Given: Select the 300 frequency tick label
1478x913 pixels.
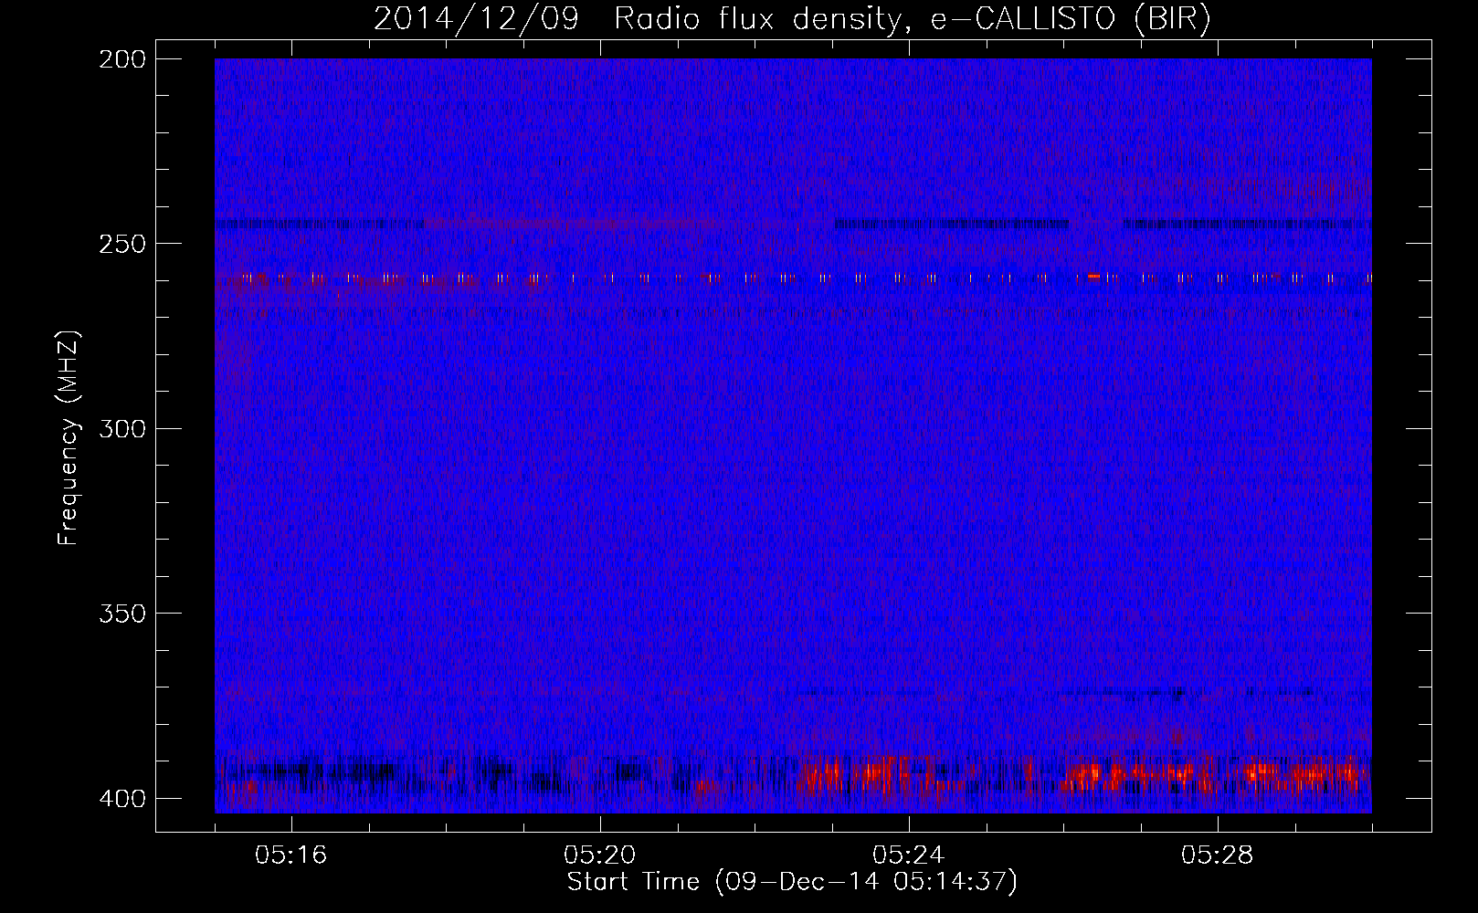Looking at the screenshot, I should [x=121, y=428].
